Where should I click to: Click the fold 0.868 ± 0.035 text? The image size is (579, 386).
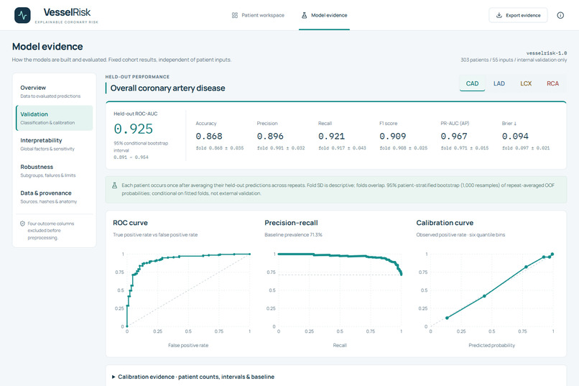click(x=220, y=148)
